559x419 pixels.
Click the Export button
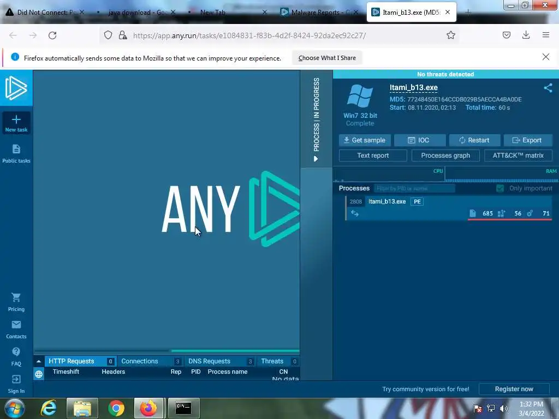pos(528,140)
